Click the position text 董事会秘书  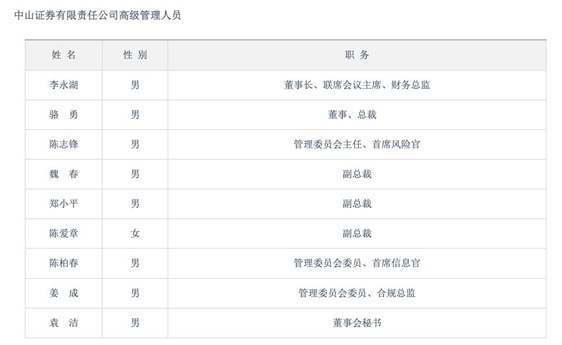[357, 323]
